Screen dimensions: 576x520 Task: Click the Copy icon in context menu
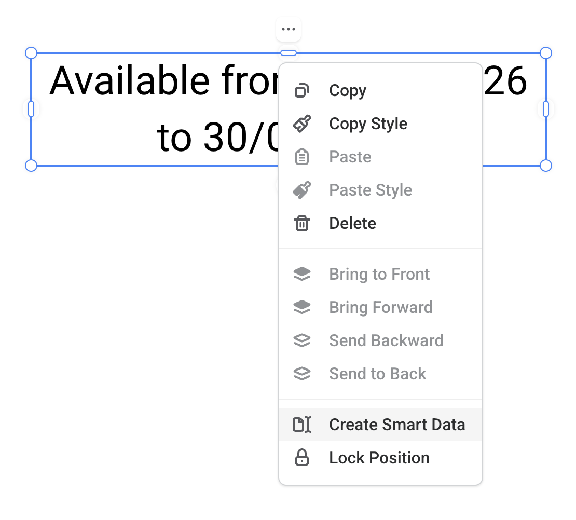click(x=302, y=90)
